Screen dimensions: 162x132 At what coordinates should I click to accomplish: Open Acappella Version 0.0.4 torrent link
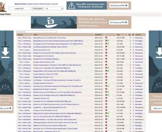tap(41, 98)
